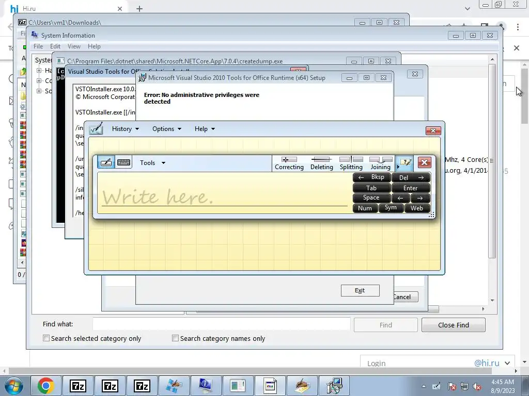Click the Write here handwriting area
529x396 pixels.
224,193
